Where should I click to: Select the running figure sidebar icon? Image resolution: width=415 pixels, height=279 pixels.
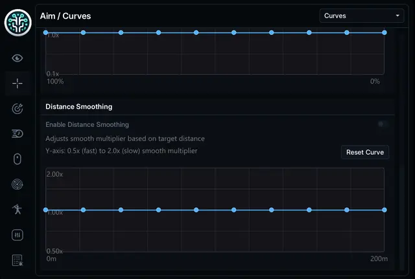tap(18, 210)
